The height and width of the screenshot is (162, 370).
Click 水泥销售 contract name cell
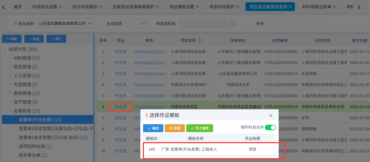pyautogui.click(x=309, y=74)
